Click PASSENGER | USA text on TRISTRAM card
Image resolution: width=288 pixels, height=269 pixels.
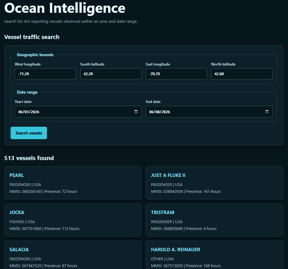(x=167, y=222)
